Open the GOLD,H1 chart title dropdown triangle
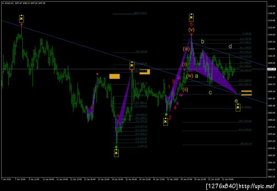This screenshot has height=191, width=277. point(3,3)
